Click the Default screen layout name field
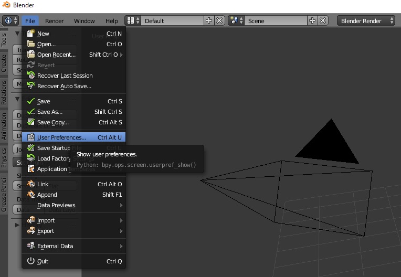The image size is (401, 277). pos(173,20)
